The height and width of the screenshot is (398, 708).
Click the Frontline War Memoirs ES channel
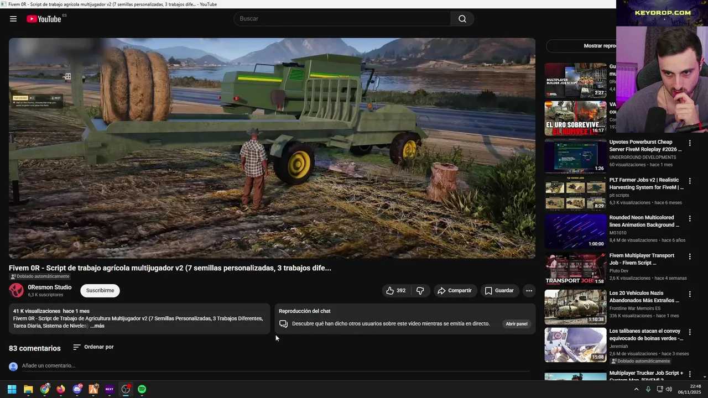point(635,308)
